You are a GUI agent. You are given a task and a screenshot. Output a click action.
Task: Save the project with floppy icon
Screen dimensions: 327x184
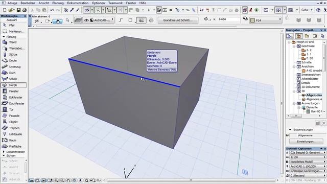tap(18, 10)
